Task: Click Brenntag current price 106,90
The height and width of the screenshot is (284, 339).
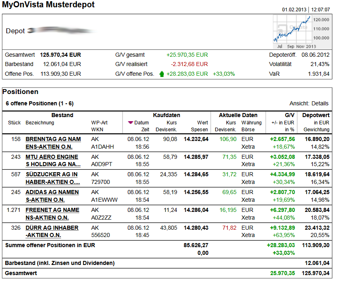Action: pos(228,139)
